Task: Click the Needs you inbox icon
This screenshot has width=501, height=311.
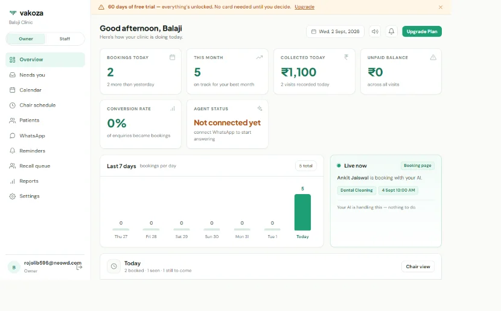Action: coord(13,75)
